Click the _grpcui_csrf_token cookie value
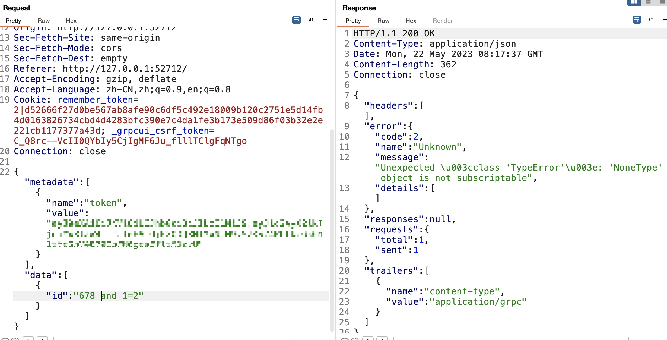The width and height of the screenshot is (667, 340). (x=130, y=141)
